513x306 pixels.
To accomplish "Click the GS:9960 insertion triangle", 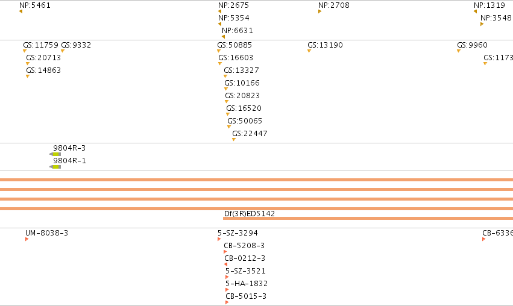I will pos(458,51).
